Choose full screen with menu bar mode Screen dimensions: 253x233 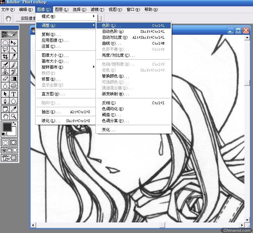[x=10, y=150]
